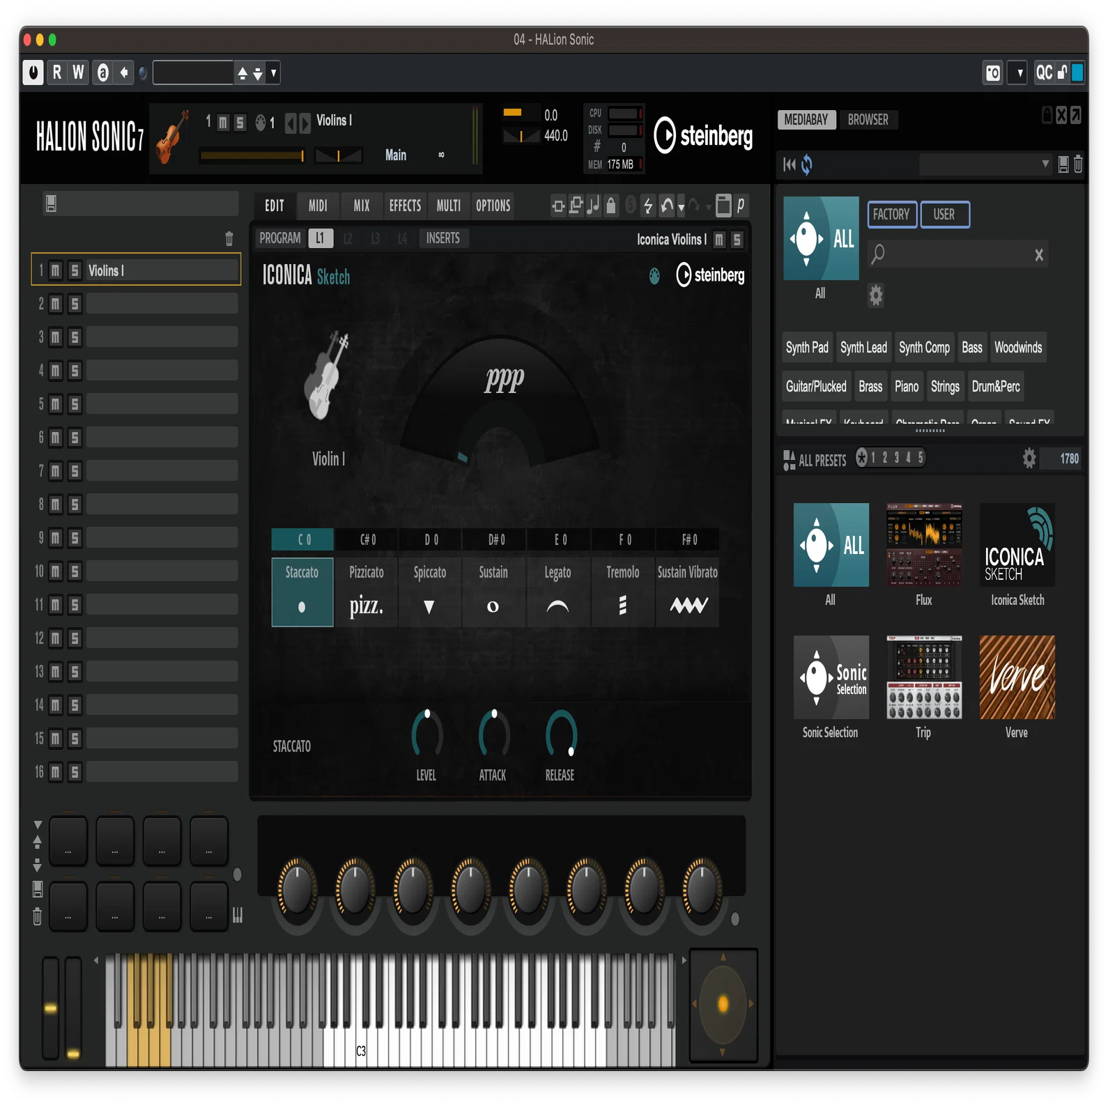Toggle the FACTORY content filter

891,215
